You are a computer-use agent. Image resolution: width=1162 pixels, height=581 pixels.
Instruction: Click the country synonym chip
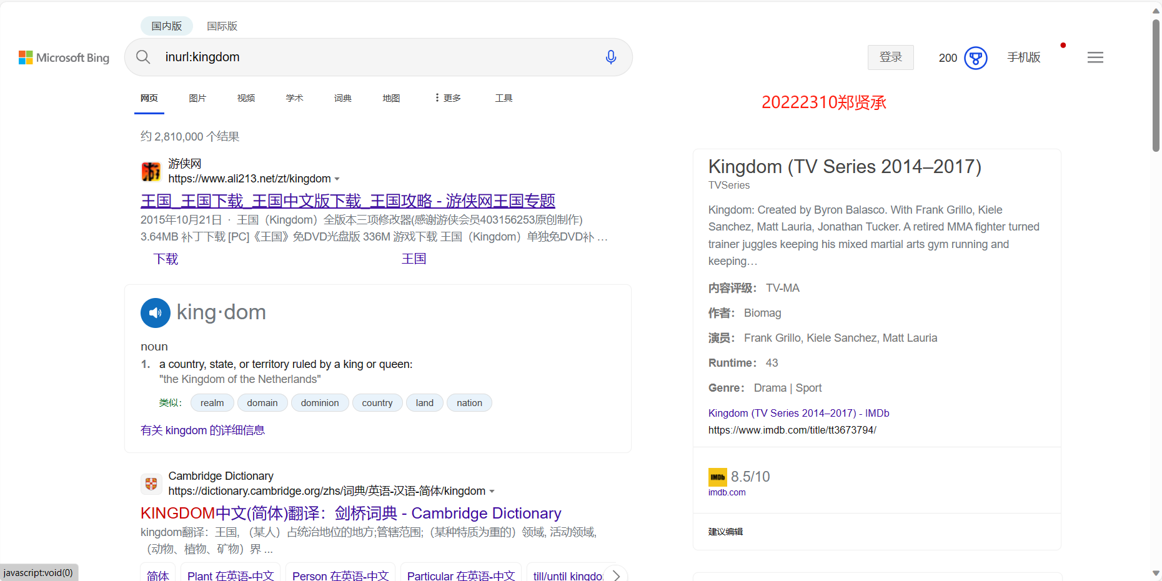coord(377,403)
